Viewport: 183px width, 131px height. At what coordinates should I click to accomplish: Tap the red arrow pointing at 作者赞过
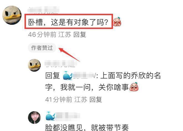(x=69, y=55)
